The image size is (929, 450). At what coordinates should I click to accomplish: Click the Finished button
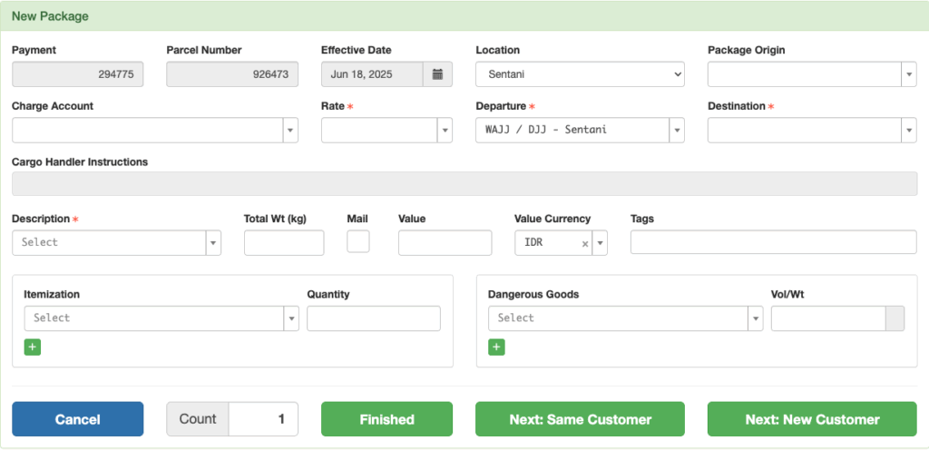coord(386,419)
